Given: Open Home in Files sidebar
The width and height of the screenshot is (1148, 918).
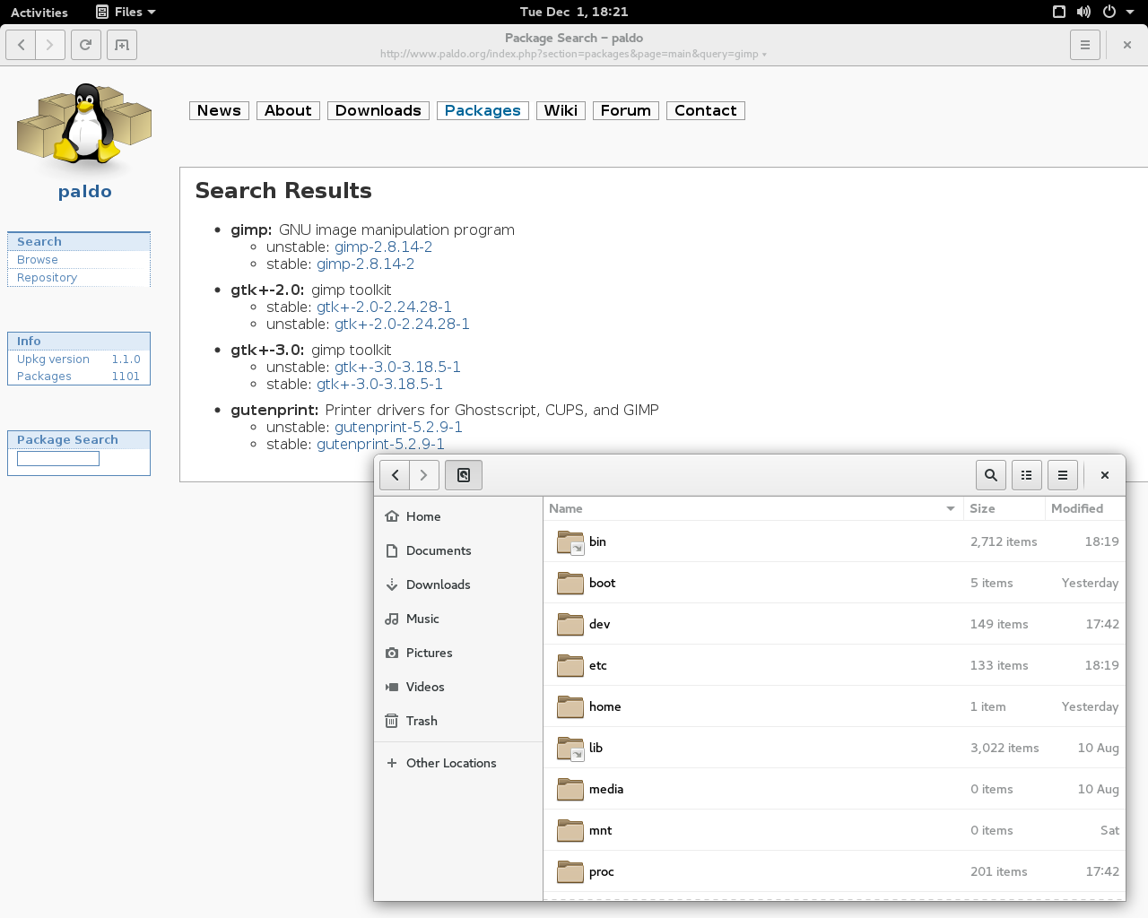Looking at the screenshot, I should tap(458, 516).
